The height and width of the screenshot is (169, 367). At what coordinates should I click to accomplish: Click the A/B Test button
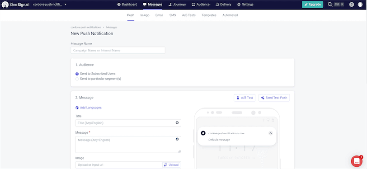coord(245,98)
